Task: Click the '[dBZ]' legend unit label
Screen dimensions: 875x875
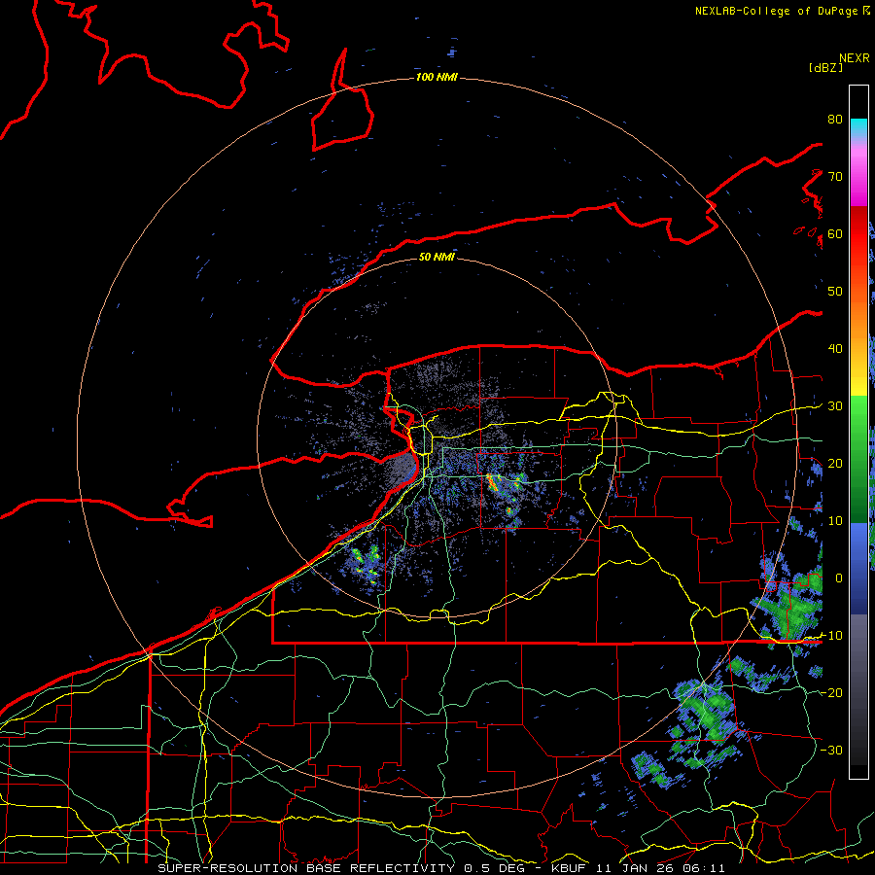Action: (x=825, y=68)
